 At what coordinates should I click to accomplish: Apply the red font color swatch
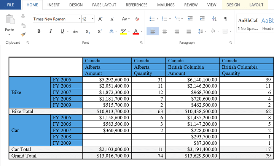coord(136,32)
